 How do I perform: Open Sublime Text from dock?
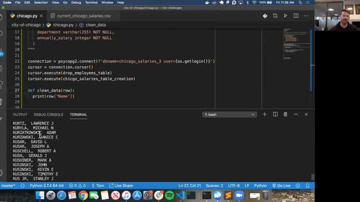228,195
